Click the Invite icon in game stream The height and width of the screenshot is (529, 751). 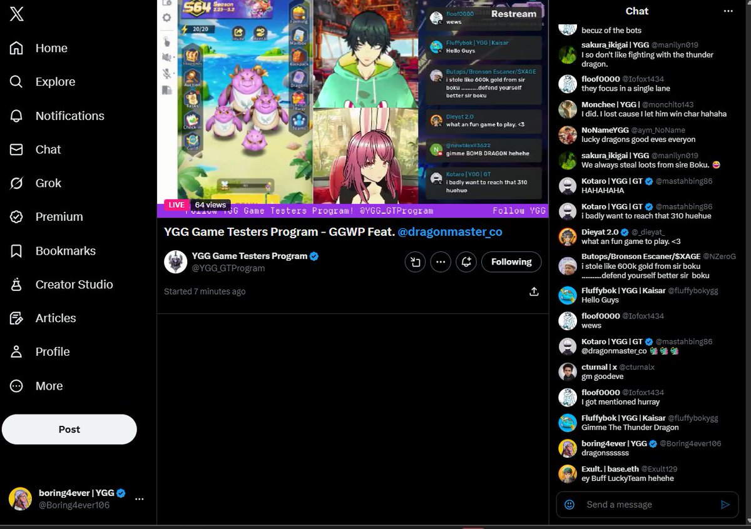[x=238, y=32]
